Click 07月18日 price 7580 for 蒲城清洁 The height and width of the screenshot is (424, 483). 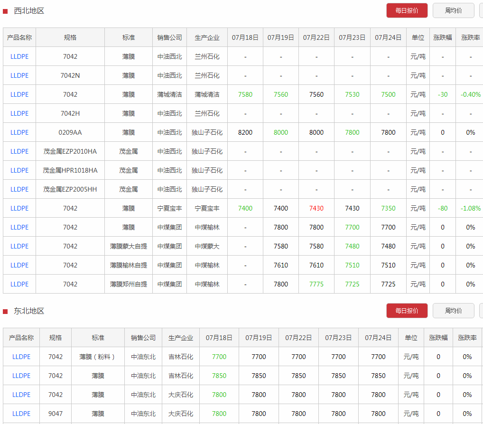tap(245, 94)
